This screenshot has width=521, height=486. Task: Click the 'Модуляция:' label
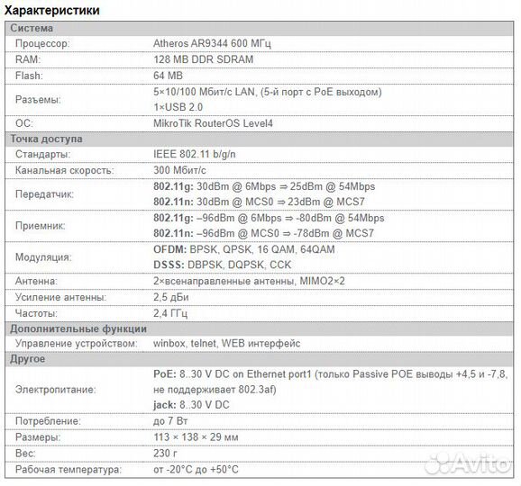point(43,257)
